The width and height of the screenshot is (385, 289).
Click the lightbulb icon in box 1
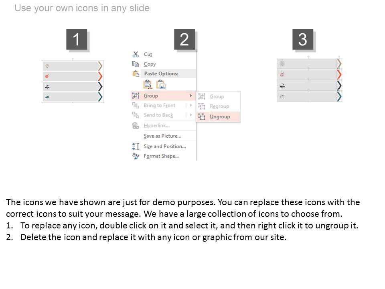[x=47, y=66]
